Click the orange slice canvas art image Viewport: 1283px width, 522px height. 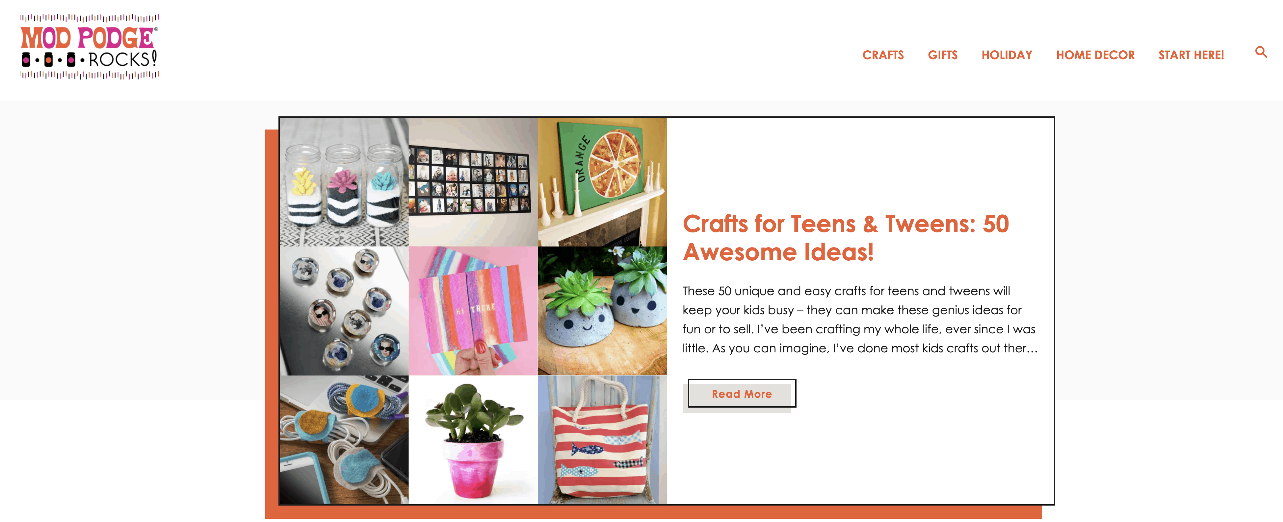[602, 182]
